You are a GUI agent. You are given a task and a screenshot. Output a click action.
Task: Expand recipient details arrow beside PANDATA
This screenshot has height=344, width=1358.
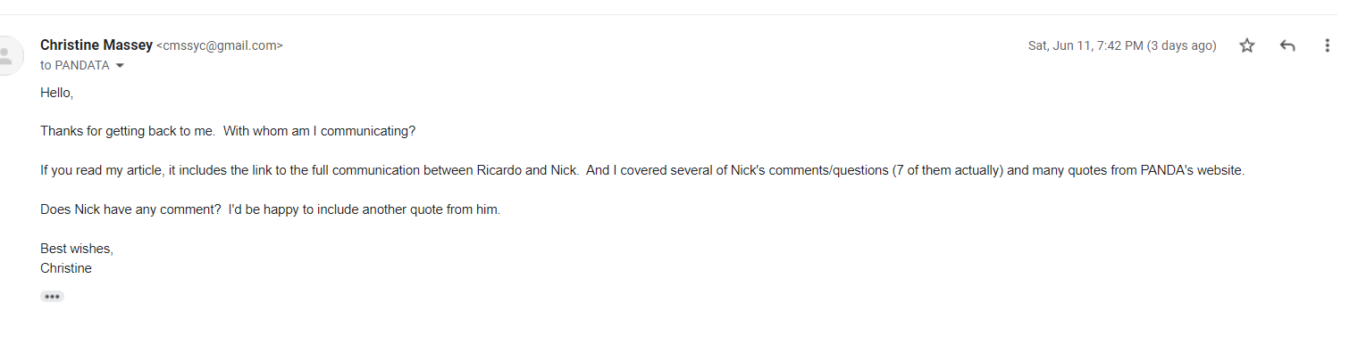coord(120,66)
